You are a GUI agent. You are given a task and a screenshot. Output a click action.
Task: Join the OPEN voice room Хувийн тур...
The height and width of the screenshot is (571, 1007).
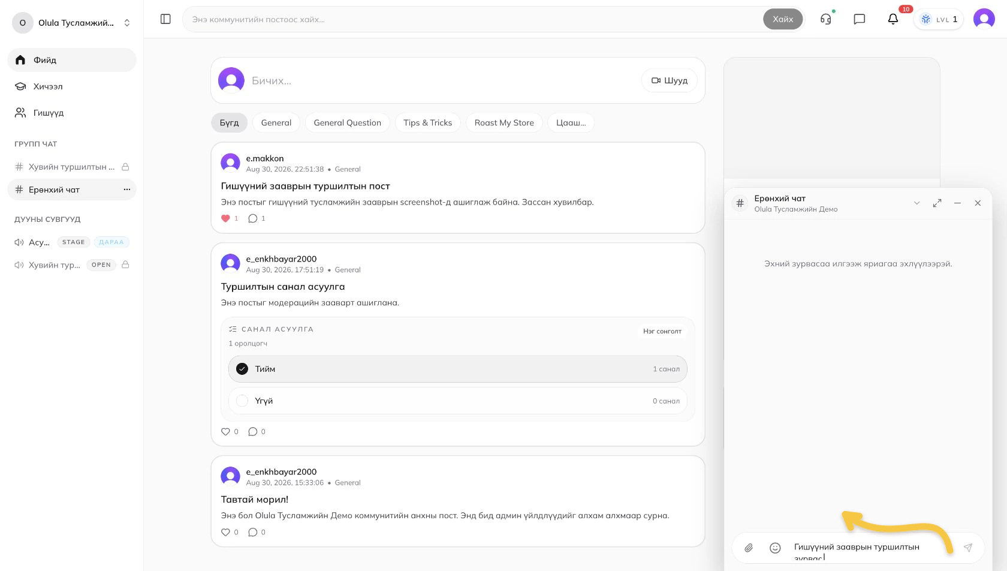pyautogui.click(x=72, y=265)
